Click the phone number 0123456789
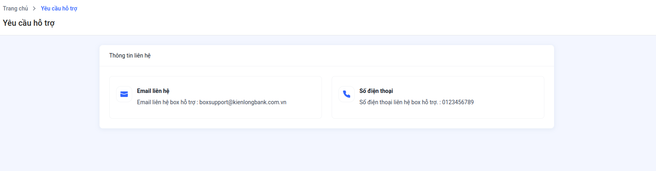Image resolution: width=656 pixels, height=171 pixels. tap(458, 102)
